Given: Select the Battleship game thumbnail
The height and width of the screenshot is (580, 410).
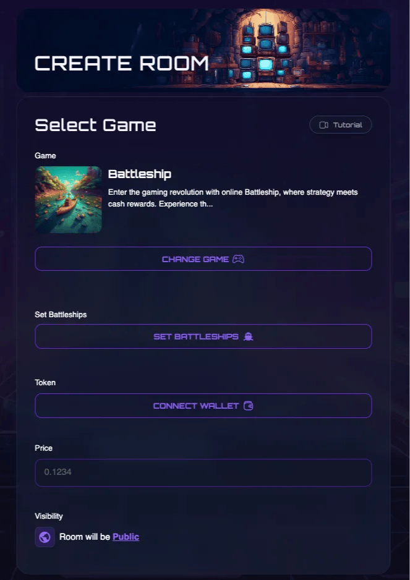Looking at the screenshot, I should click(x=69, y=200).
